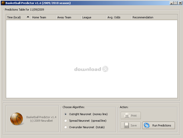Click the Print button label
This screenshot has height=138, width=183.
134,116
